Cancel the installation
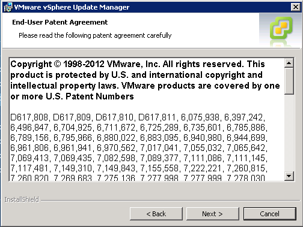Image resolution: width=303 pixels, height=227 pixels. click(x=270, y=214)
